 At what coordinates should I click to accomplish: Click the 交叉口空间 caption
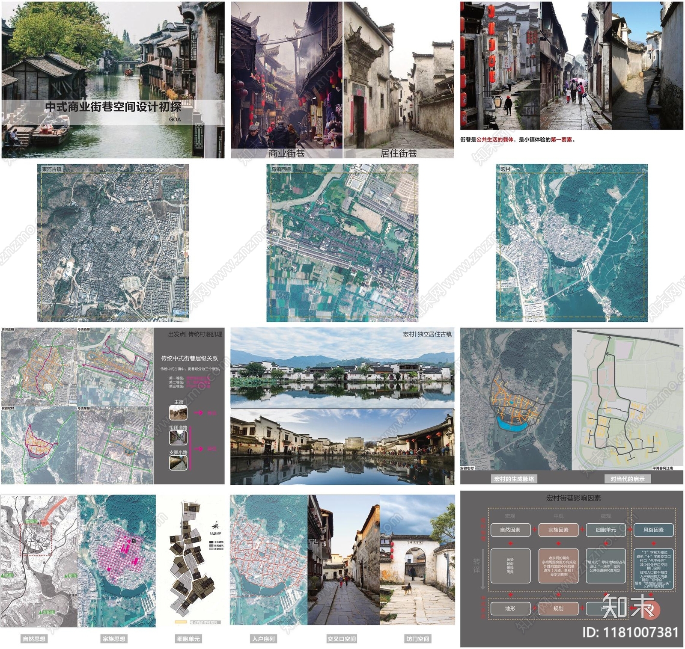(x=342, y=639)
